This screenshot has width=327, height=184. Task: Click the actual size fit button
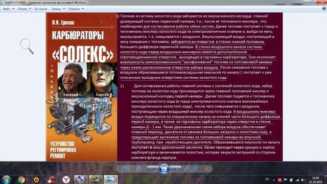click(x=139, y=169)
